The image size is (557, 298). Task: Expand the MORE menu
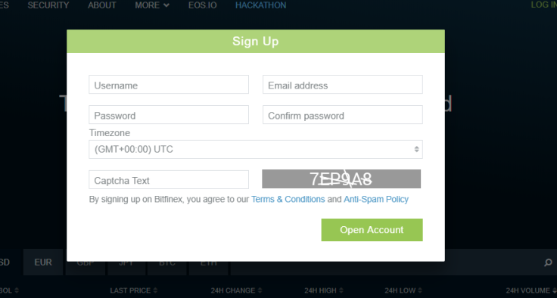click(x=152, y=5)
